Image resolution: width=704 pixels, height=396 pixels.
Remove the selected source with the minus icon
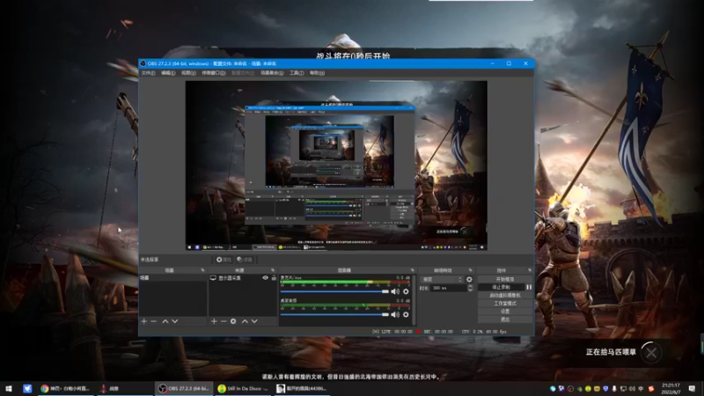(224, 321)
